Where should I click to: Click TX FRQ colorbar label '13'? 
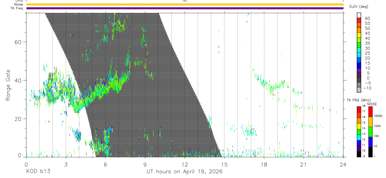click(x=364, y=134)
